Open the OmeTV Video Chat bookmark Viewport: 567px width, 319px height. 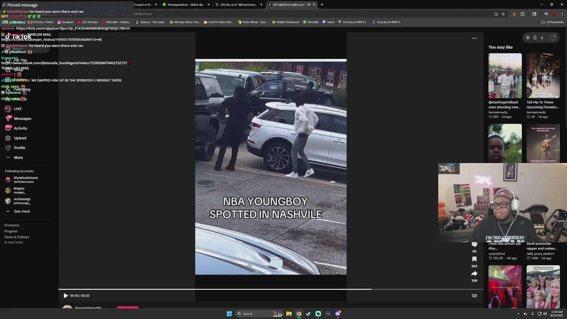218,22
